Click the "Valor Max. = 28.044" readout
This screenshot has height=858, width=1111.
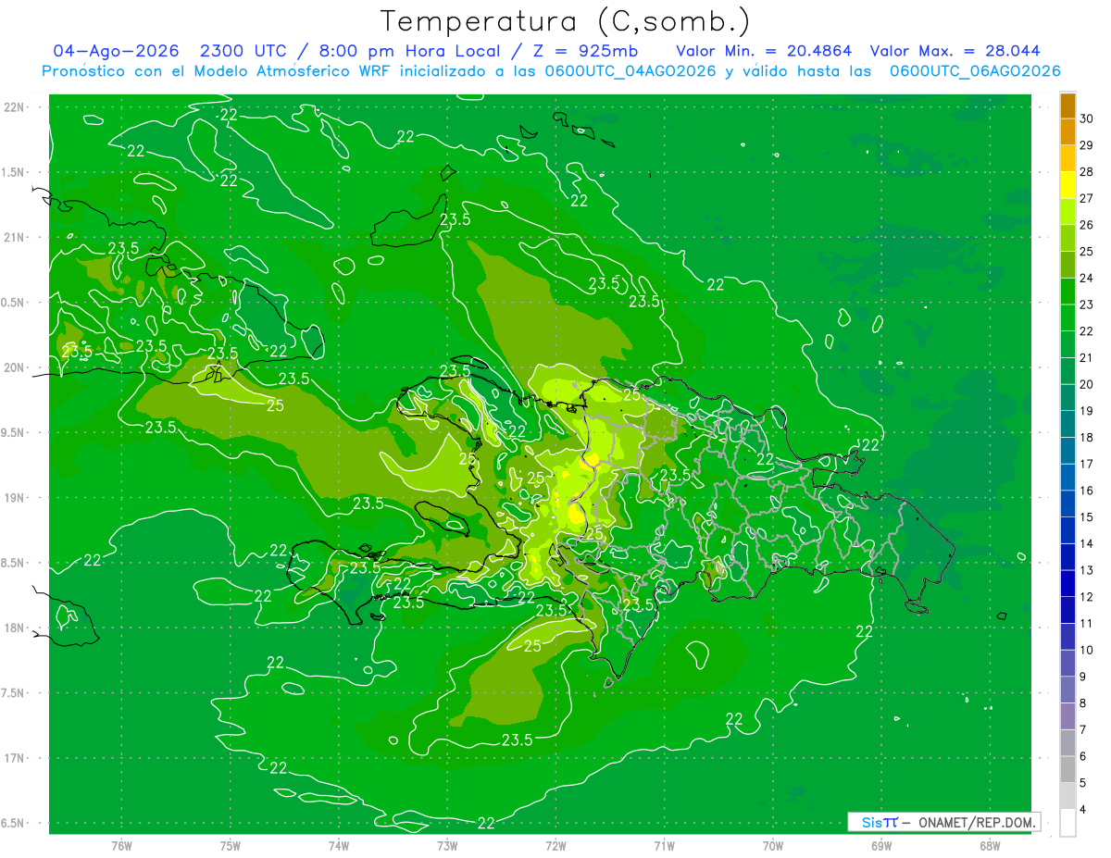[x=956, y=51]
